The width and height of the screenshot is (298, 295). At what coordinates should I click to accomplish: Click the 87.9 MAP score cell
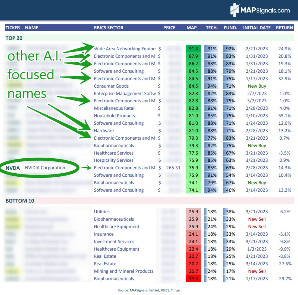click(193, 56)
